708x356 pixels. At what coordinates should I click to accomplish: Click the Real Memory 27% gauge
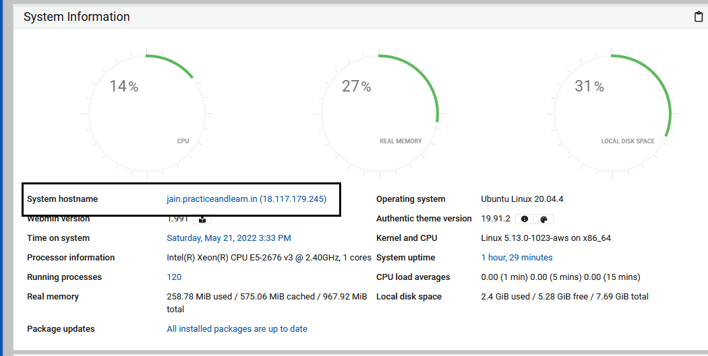click(380, 112)
